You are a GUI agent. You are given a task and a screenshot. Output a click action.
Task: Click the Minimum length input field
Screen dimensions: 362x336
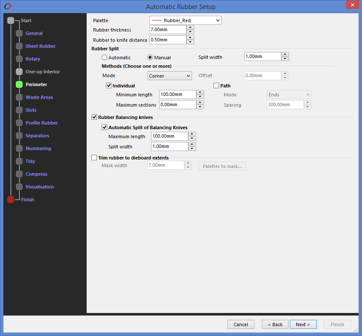tap(178, 95)
